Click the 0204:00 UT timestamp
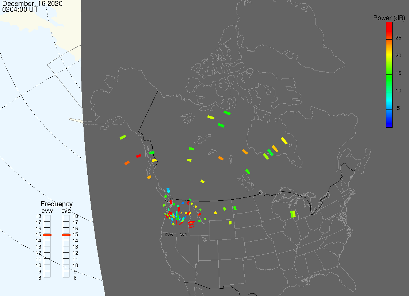The height and width of the screenshot is (296, 409). point(20,9)
